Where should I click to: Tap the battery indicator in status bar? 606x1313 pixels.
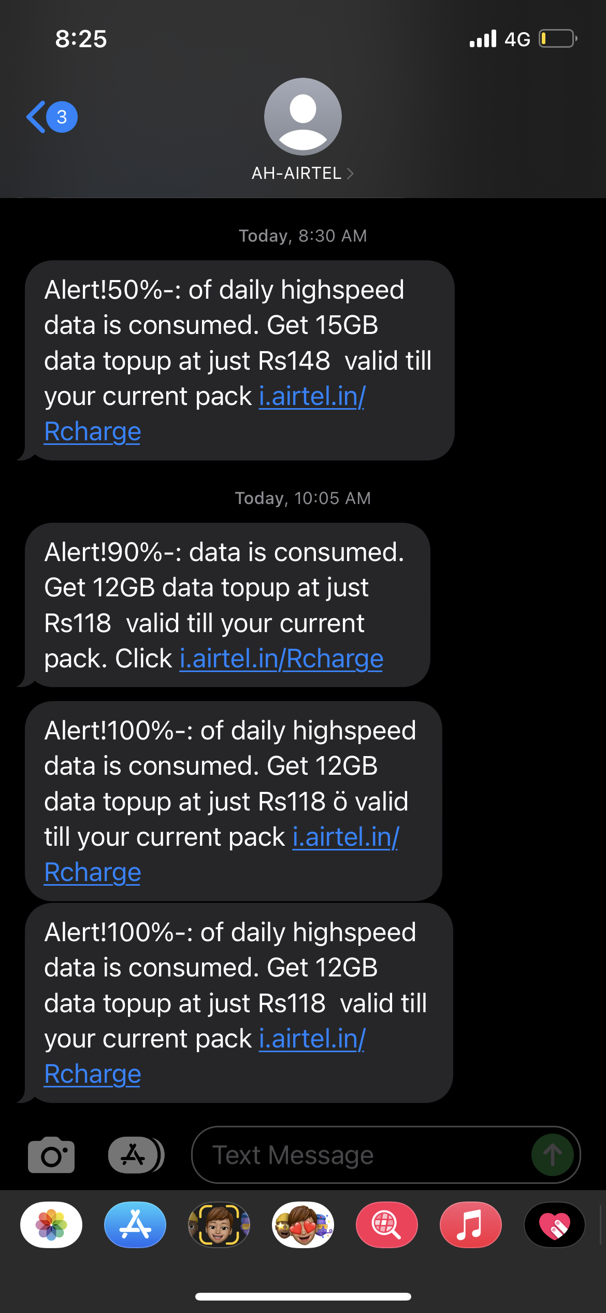pos(557,39)
